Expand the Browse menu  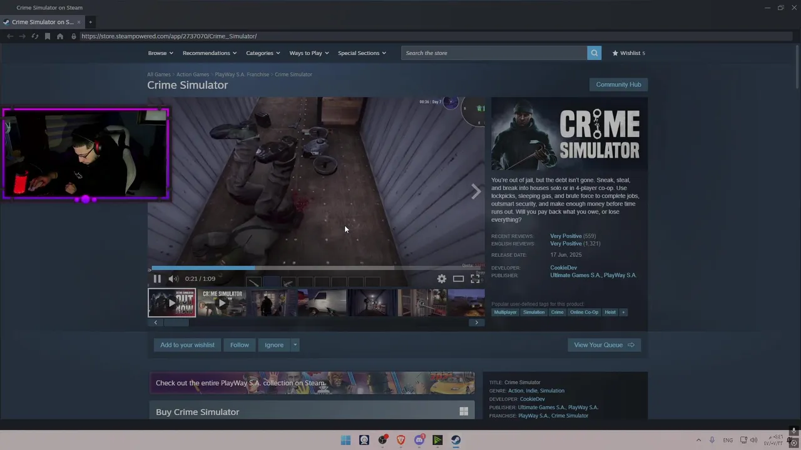click(x=160, y=53)
